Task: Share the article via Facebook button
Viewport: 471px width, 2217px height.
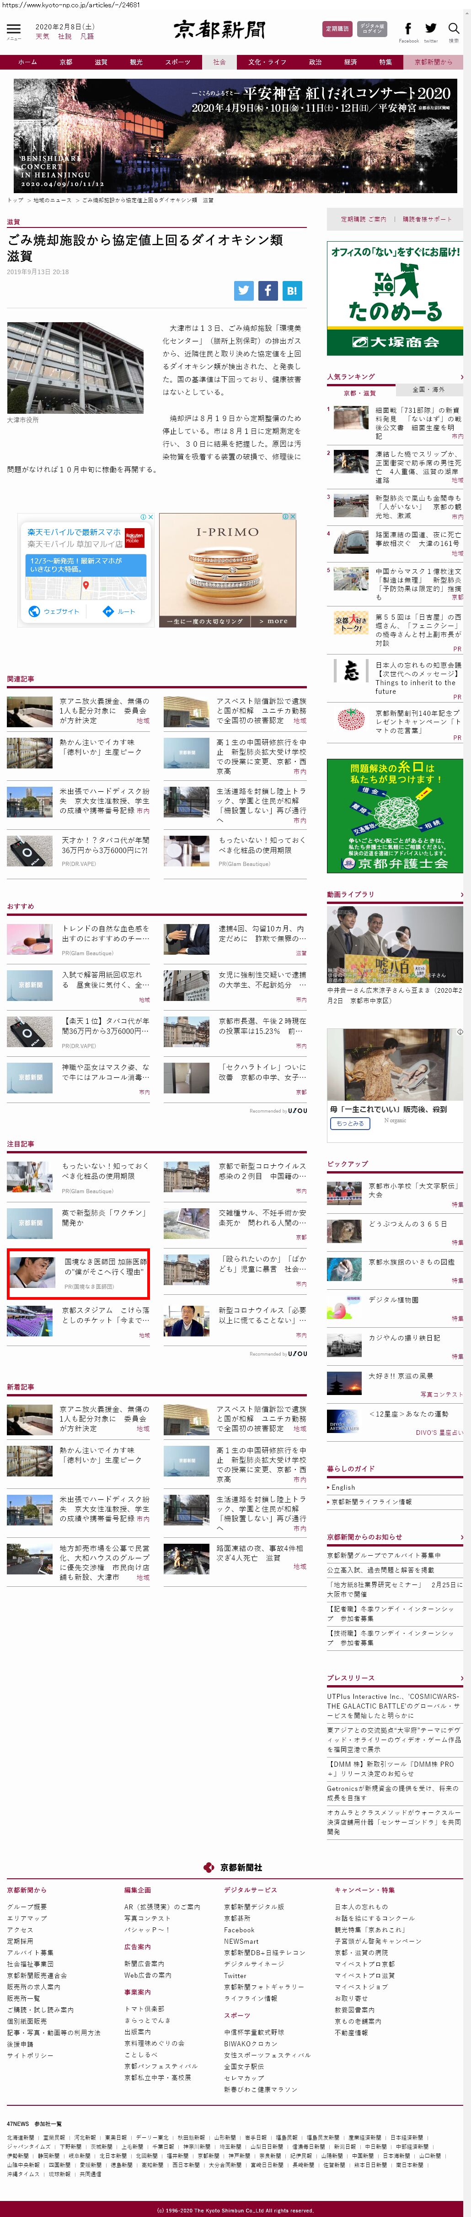Action: [x=268, y=290]
